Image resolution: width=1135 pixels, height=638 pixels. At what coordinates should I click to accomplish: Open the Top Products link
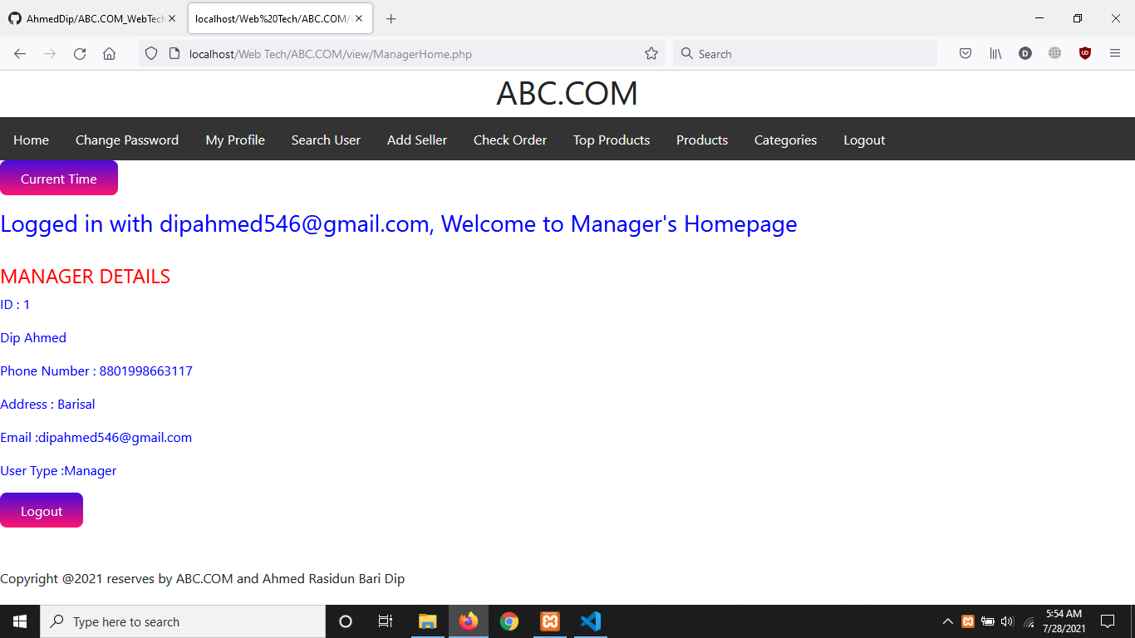pos(611,140)
